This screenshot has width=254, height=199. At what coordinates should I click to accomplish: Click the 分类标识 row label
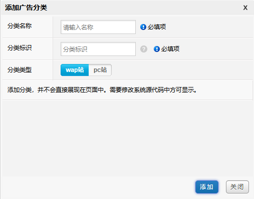coord(20,48)
